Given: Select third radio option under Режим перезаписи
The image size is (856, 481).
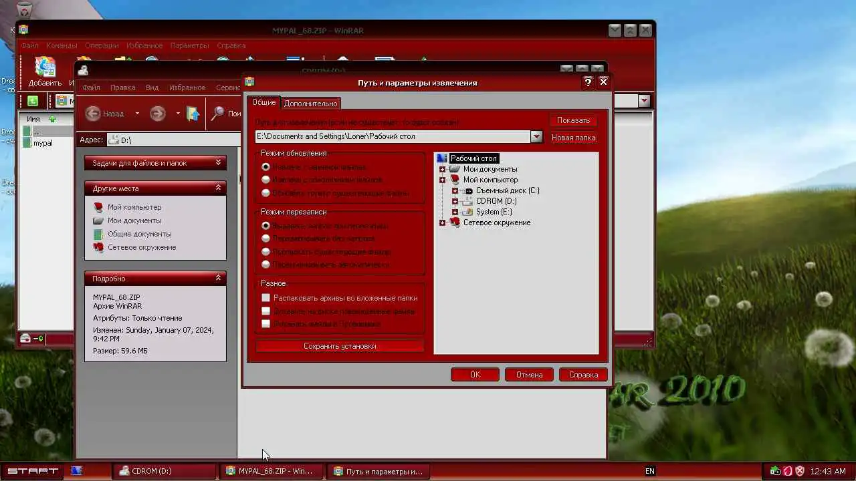Looking at the screenshot, I should (x=265, y=252).
